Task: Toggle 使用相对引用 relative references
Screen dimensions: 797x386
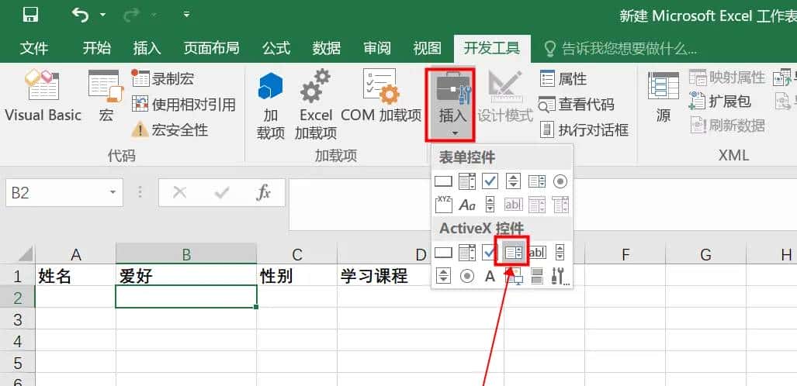Action: 184,105
